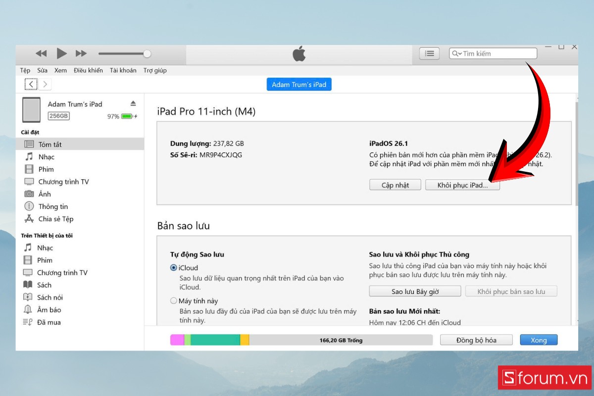
Task: Click the teal segment of storage bar
Action: tap(215, 340)
